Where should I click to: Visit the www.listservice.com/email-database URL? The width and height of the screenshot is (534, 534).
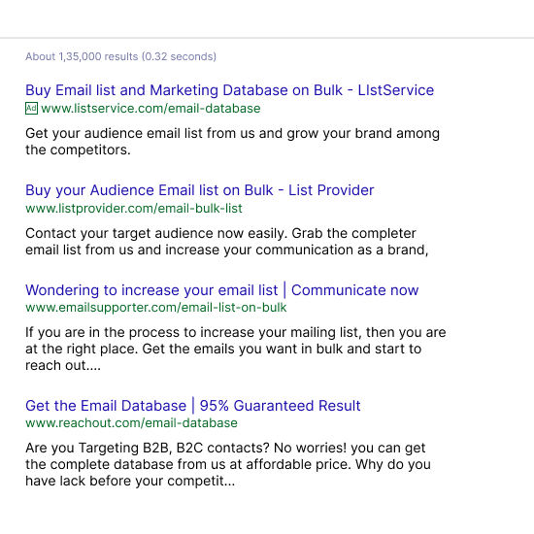point(150,109)
